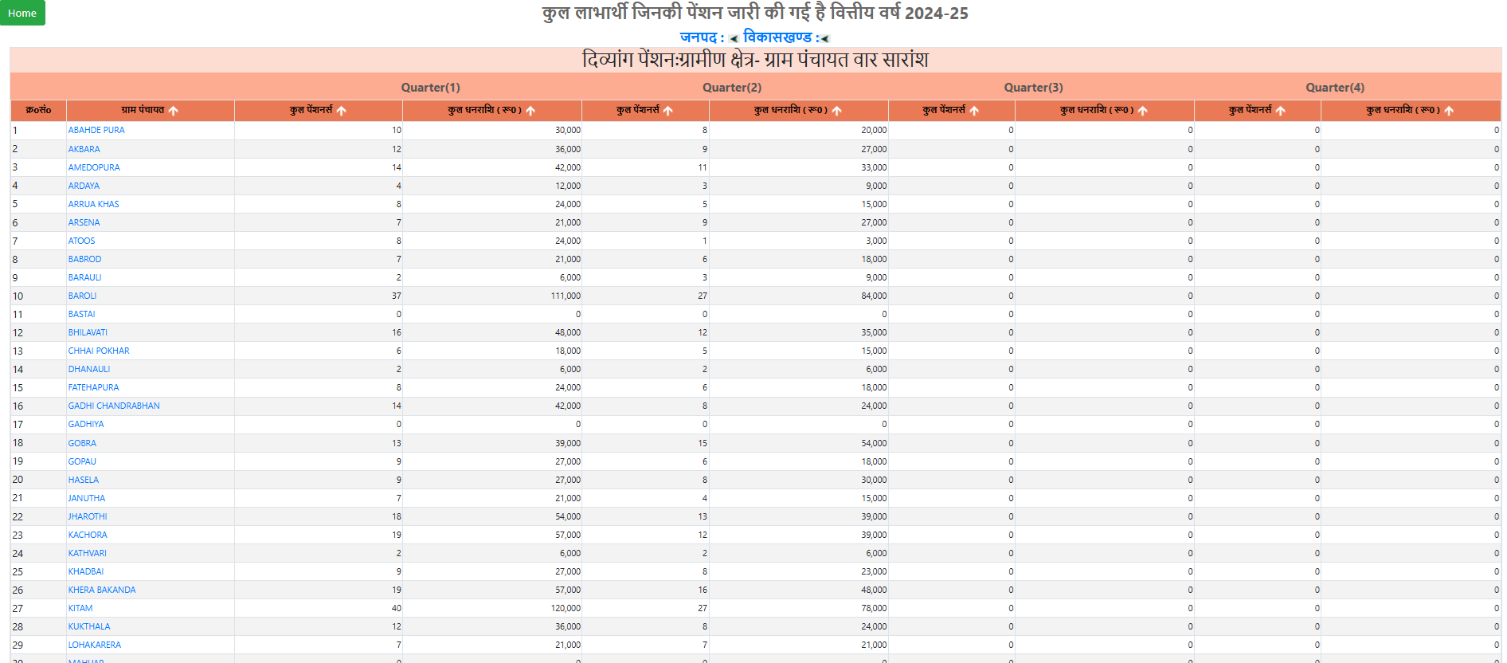Open FATEHAPURA gram panchayat link

tap(93, 387)
